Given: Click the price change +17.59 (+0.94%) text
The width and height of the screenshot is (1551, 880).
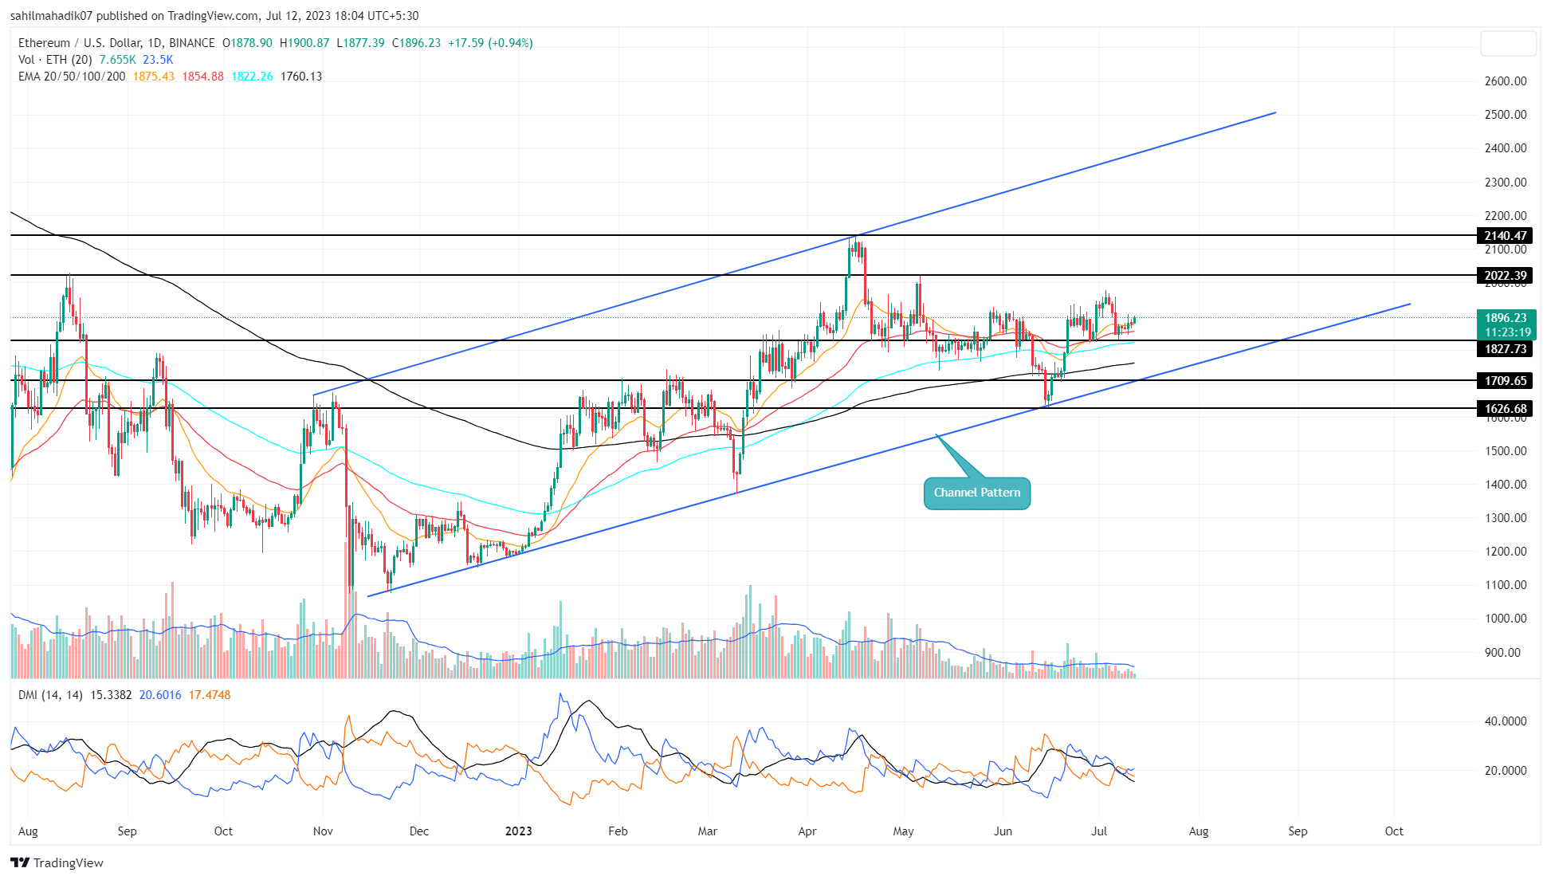Looking at the screenshot, I should pos(490,43).
